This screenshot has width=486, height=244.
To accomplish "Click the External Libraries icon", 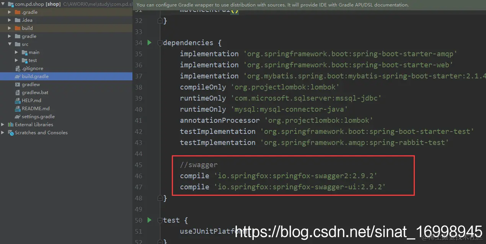I will coord(11,124).
